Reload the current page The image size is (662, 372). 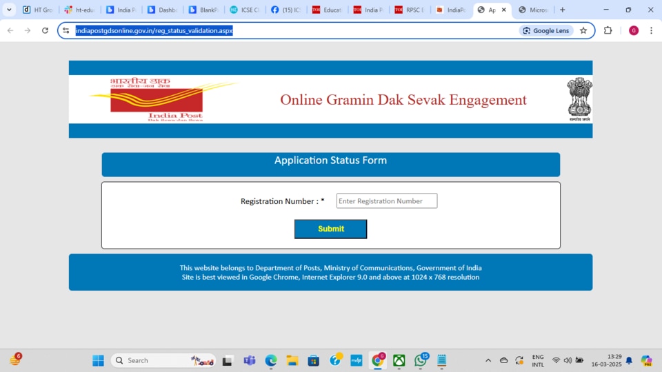[46, 30]
